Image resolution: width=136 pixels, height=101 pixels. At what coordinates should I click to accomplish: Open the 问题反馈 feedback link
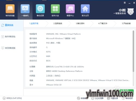click(x=114, y=98)
